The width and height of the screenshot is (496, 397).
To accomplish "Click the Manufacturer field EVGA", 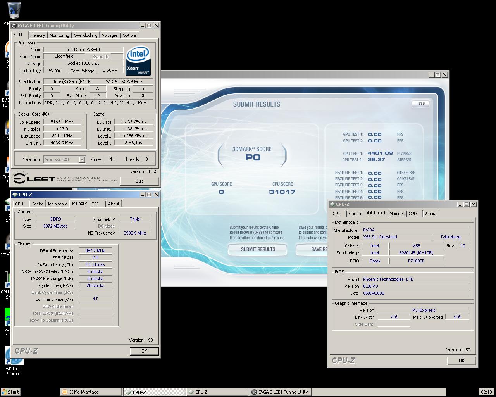I will tap(416, 230).
